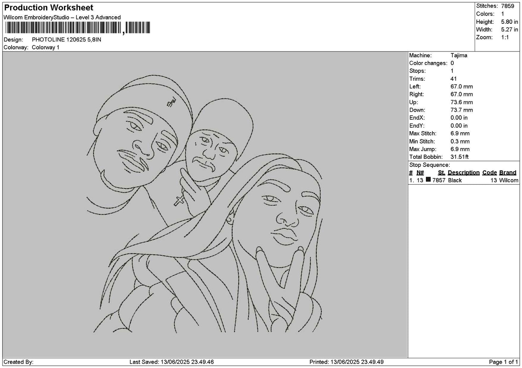The image size is (522, 368).
Task: Click the 'Created By:' footer label
Action: pyautogui.click(x=18, y=362)
